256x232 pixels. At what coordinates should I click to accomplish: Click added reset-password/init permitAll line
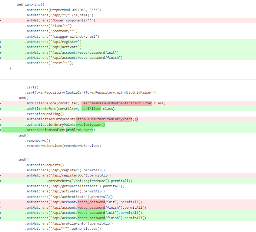[128, 213]
